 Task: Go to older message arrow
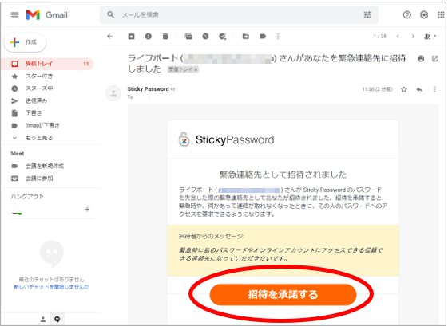point(413,36)
